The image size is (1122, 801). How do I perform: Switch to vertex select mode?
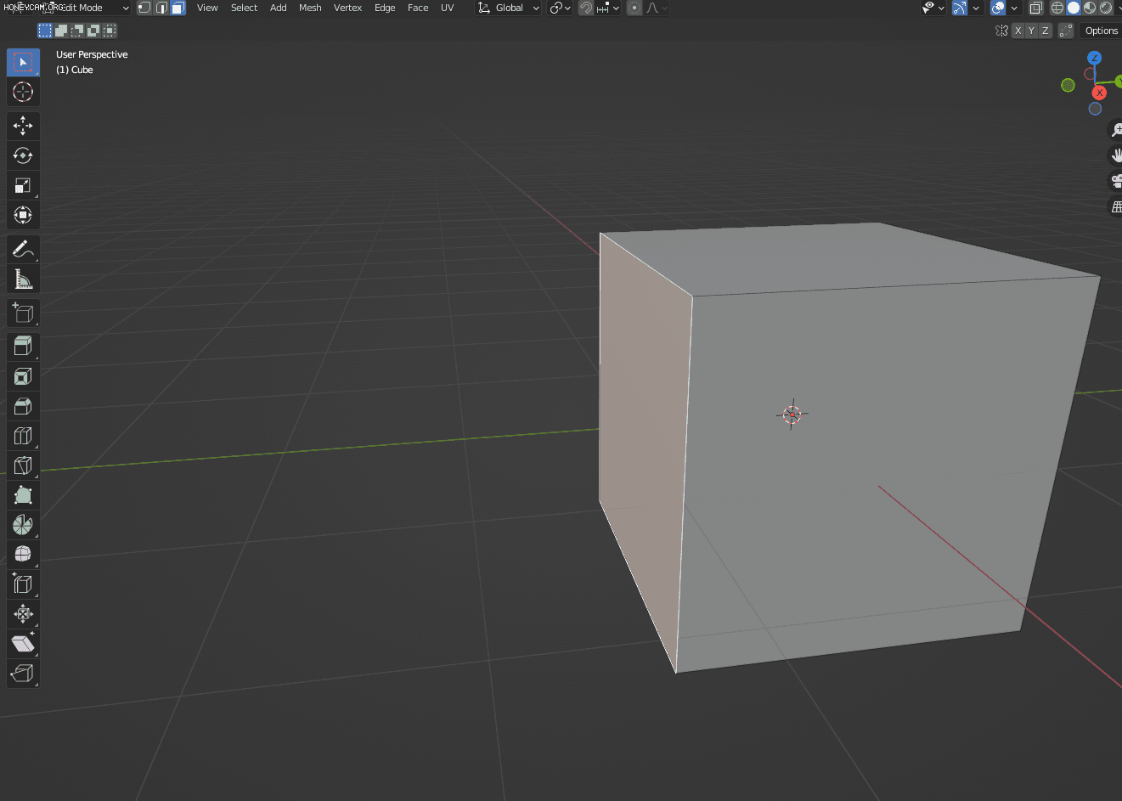[144, 8]
